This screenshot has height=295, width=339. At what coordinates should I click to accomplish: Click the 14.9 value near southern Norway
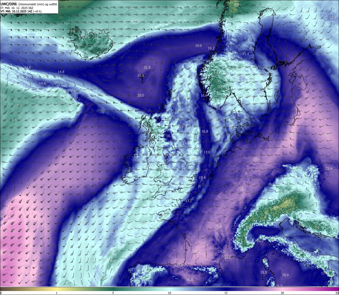tap(219, 109)
